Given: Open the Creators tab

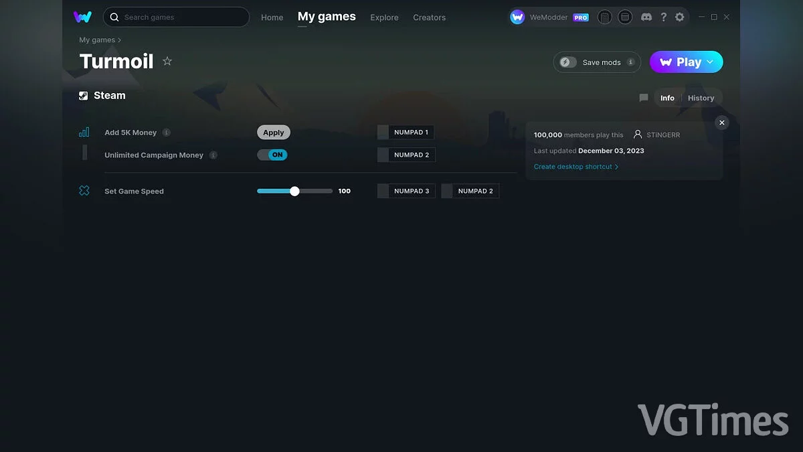Looking at the screenshot, I should point(429,17).
